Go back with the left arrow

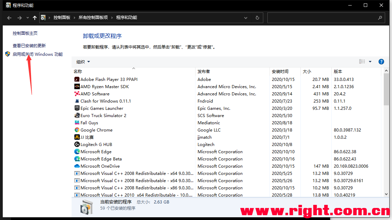(9, 18)
